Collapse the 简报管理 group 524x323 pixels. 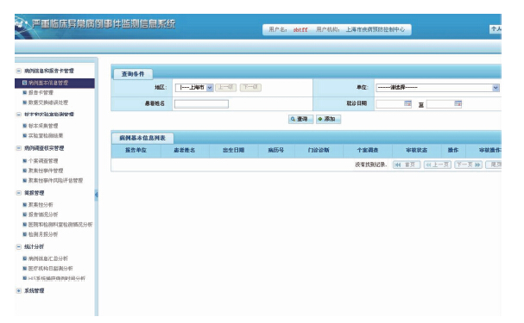click(x=19, y=193)
